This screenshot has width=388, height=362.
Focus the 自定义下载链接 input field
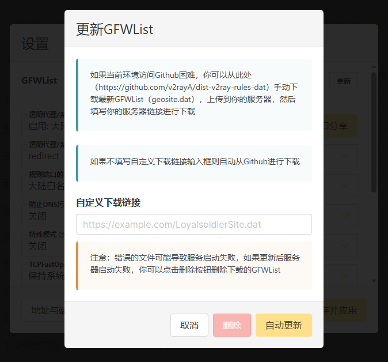coord(194,224)
